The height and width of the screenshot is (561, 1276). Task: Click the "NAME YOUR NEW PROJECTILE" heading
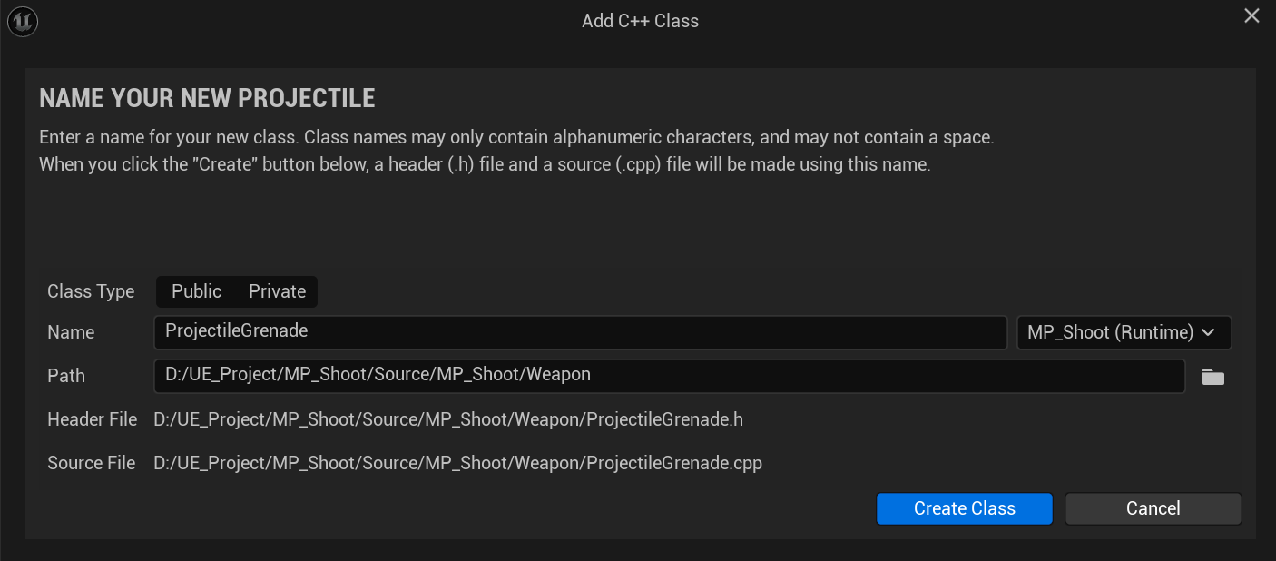[207, 98]
